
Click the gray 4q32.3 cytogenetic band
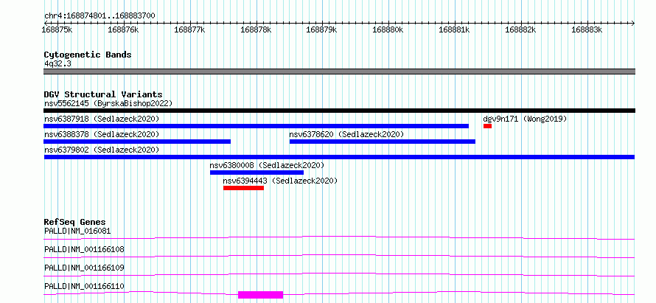click(339, 72)
